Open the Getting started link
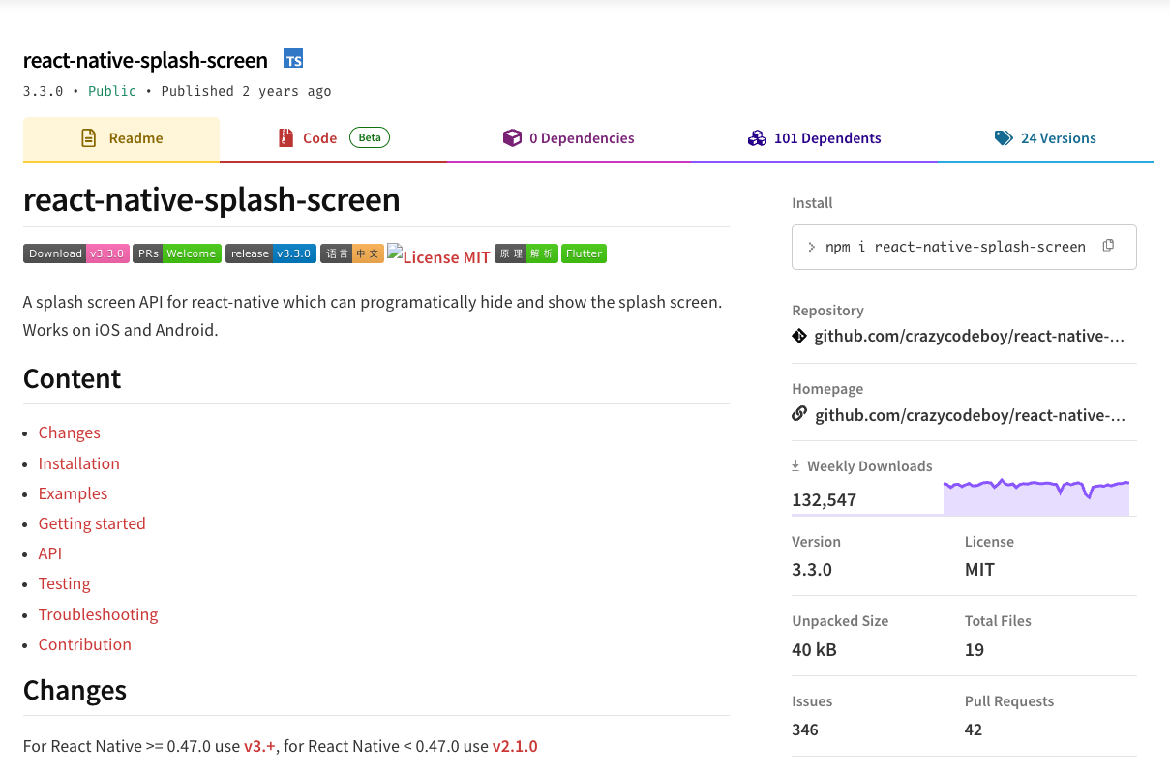The width and height of the screenshot is (1170, 775). (92, 523)
